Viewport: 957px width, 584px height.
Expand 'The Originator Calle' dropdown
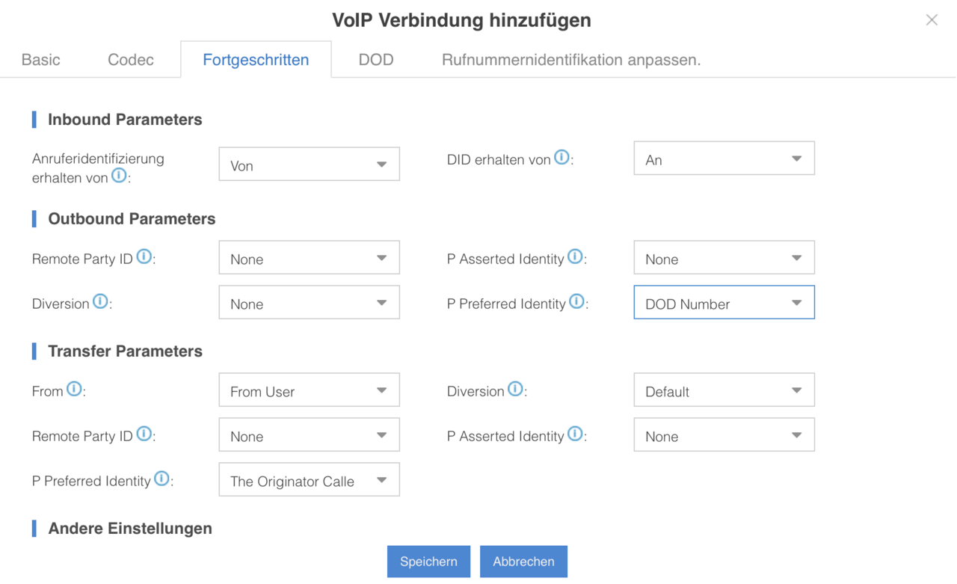pyautogui.click(x=309, y=480)
